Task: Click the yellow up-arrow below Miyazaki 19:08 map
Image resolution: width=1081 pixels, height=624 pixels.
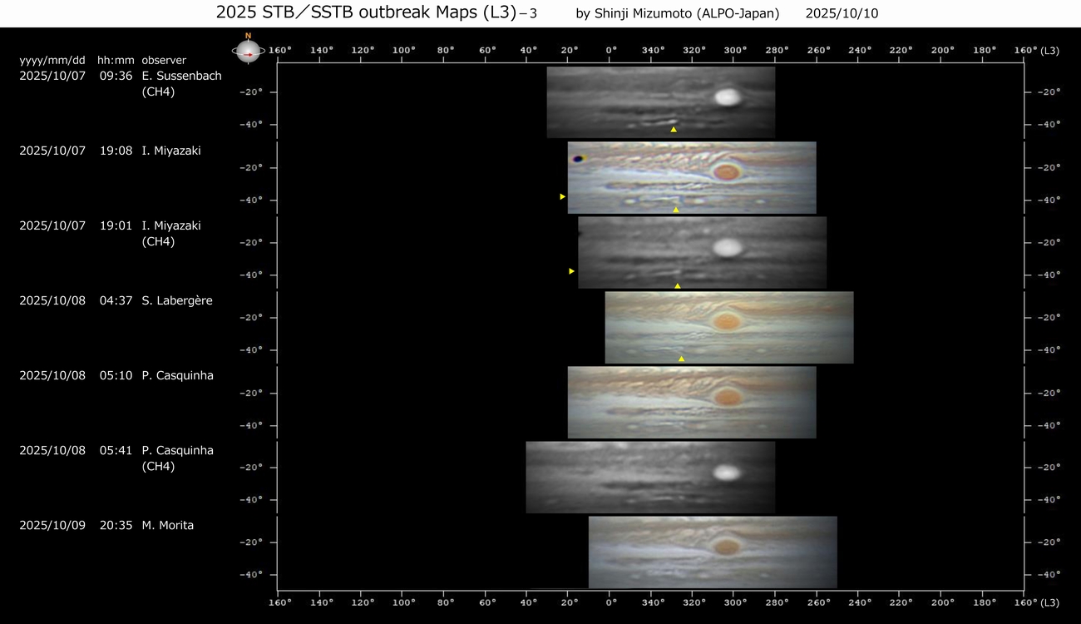Action: [676, 210]
